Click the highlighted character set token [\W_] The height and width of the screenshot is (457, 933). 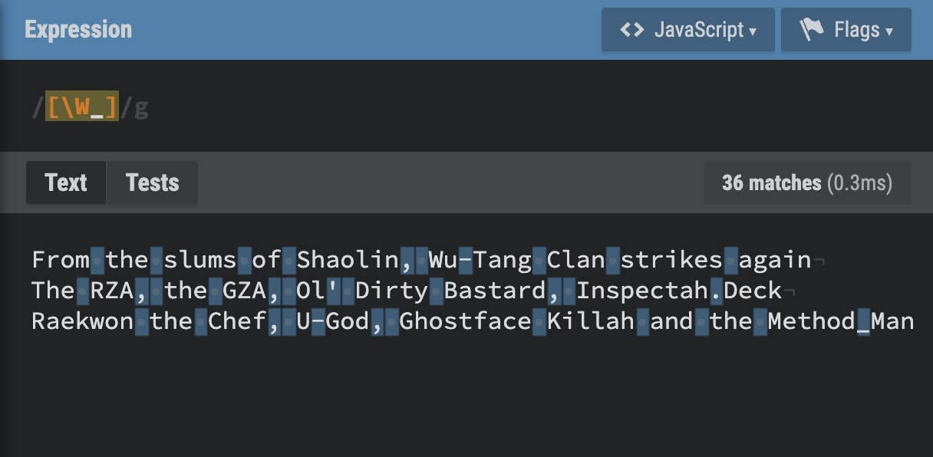pyautogui.click(x=82, y=108)
